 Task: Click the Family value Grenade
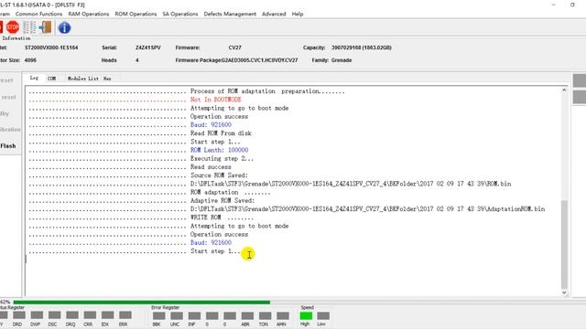[x=342, y=60]
